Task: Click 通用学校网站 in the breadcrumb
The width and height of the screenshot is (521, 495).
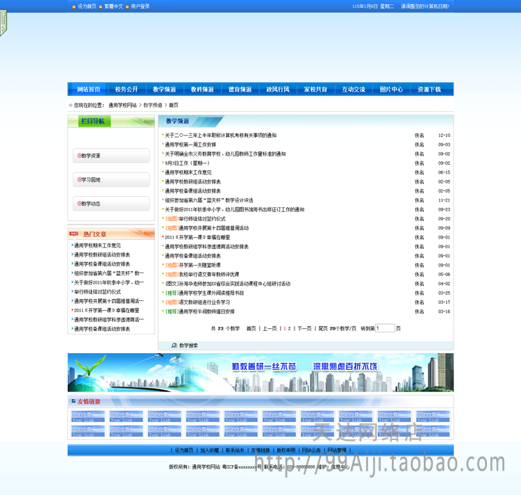Action: [x=122, y=105]
